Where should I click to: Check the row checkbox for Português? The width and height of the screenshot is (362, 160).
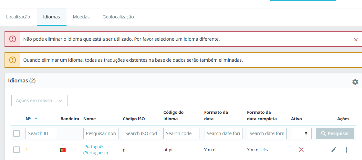pyautogui.click(x=16, y=150)
